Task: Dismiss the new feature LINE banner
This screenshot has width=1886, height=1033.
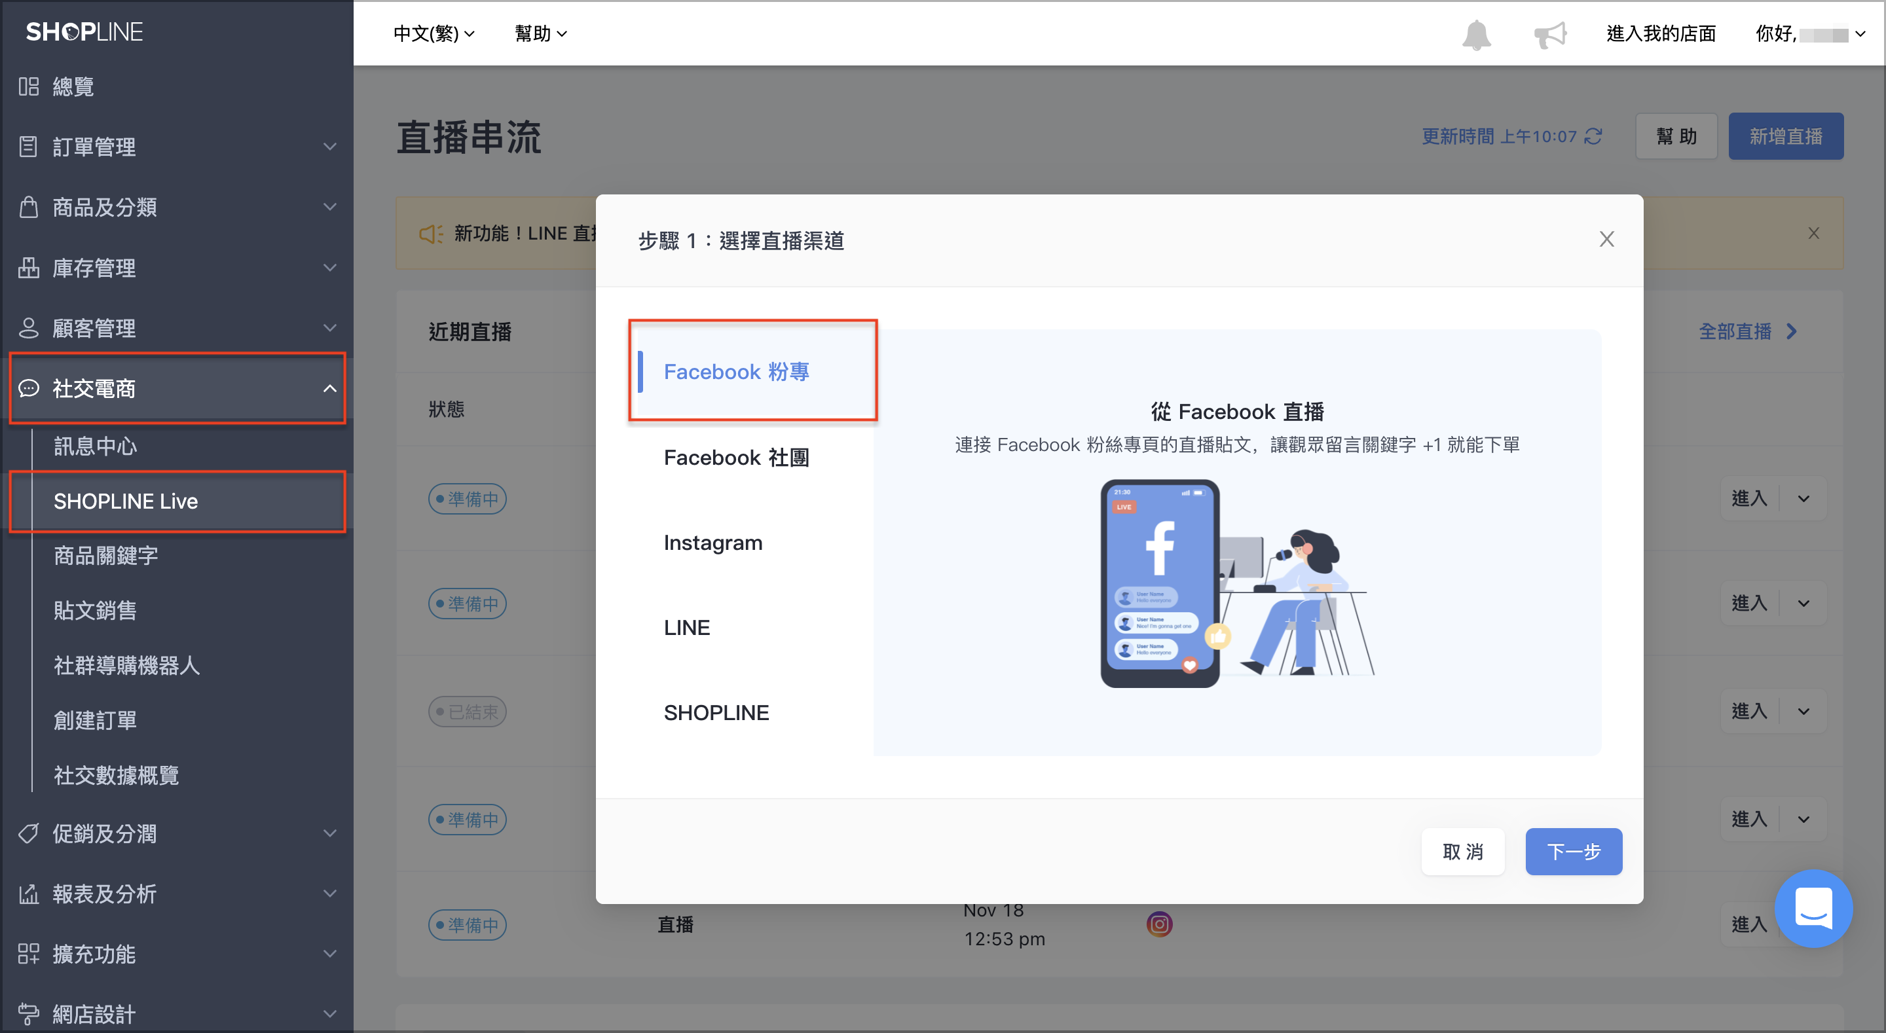Action: tap(1813, 233)
